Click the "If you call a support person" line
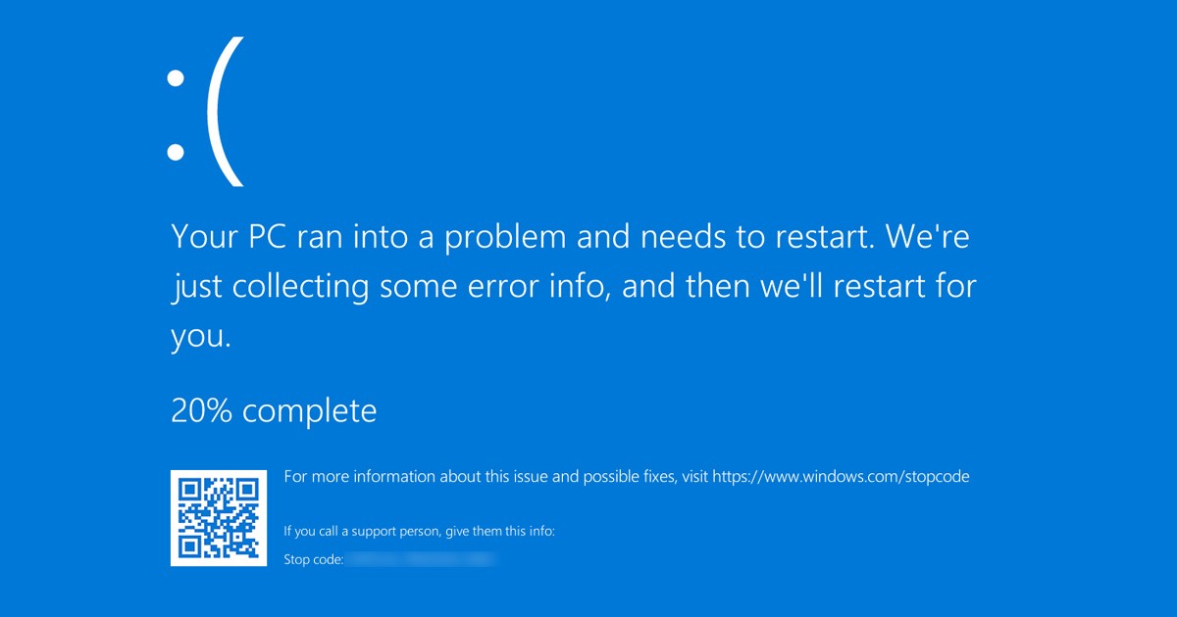 419,531
